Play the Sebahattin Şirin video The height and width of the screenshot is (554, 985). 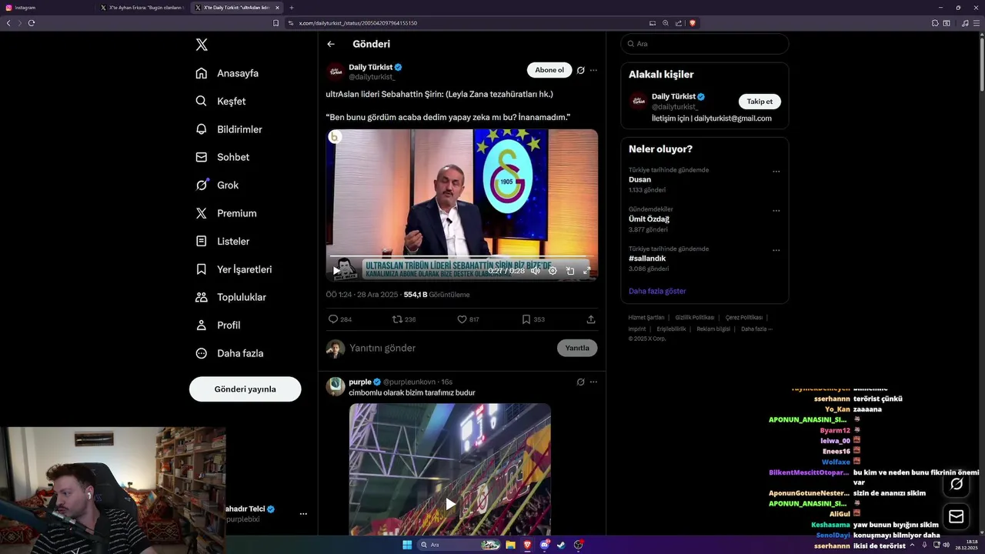(x=336, y=271)
